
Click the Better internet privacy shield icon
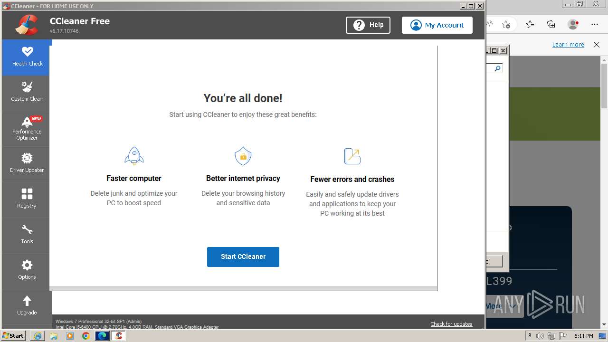[x=243, y=156]
